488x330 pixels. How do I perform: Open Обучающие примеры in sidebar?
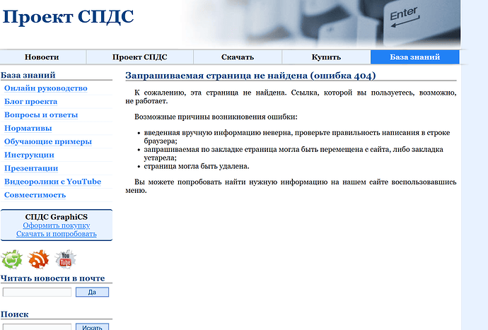tap(48, 142)
